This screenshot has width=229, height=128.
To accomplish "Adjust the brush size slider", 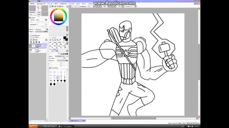I will [x=62, y=56].
